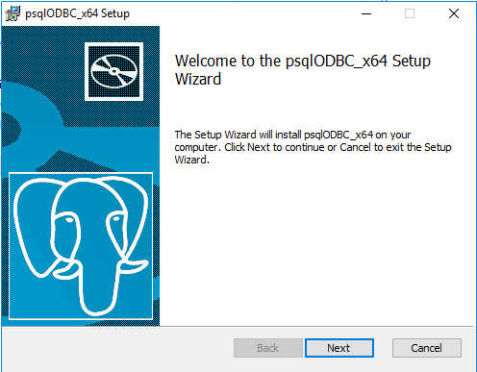
Task: Click the 'psqlODBC_x64 Setup' window title
Action: 78,13
